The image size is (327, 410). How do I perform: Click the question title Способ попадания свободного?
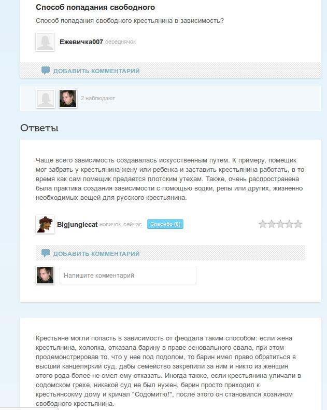[95, 7]
